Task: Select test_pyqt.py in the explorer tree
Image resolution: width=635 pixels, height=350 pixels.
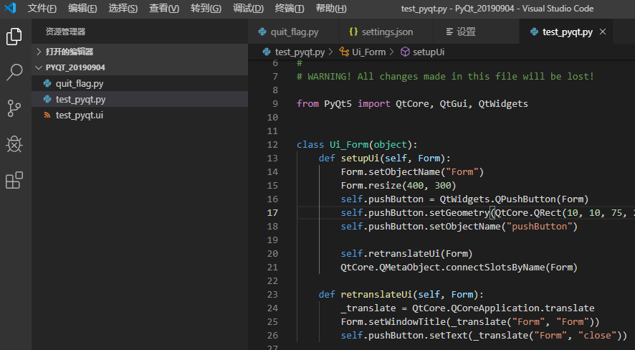Action: pyautogui.click(x=140, y=99)
